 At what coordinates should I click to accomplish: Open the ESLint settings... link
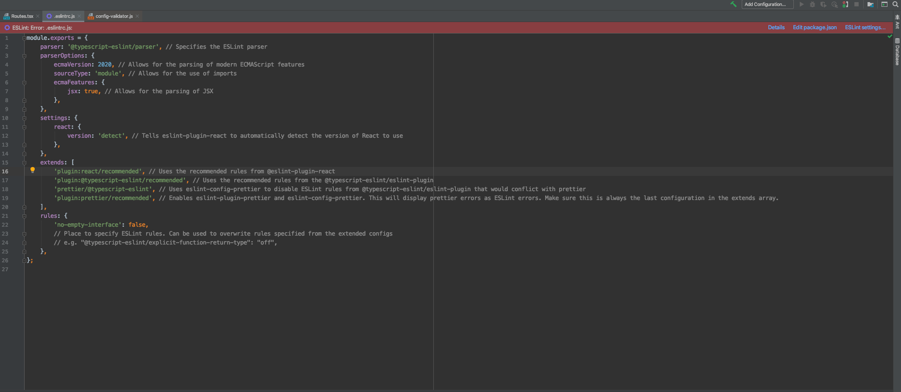(x=865, y=28)
